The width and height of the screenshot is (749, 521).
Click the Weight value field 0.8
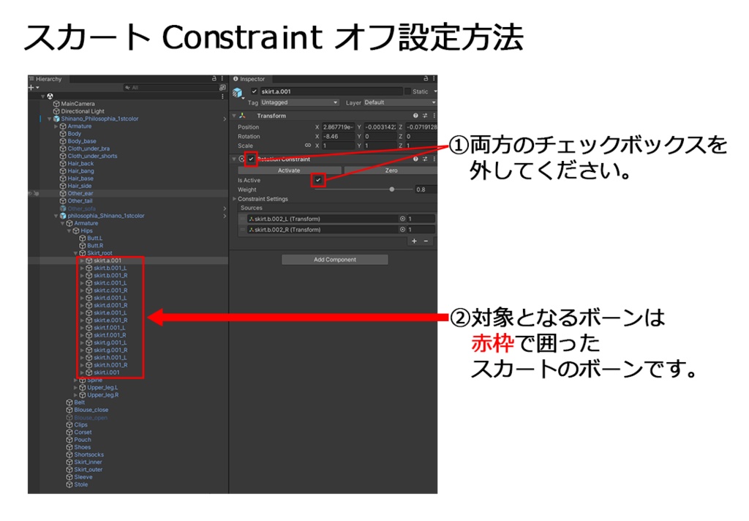pyautogui.click(x=426, y=190)
